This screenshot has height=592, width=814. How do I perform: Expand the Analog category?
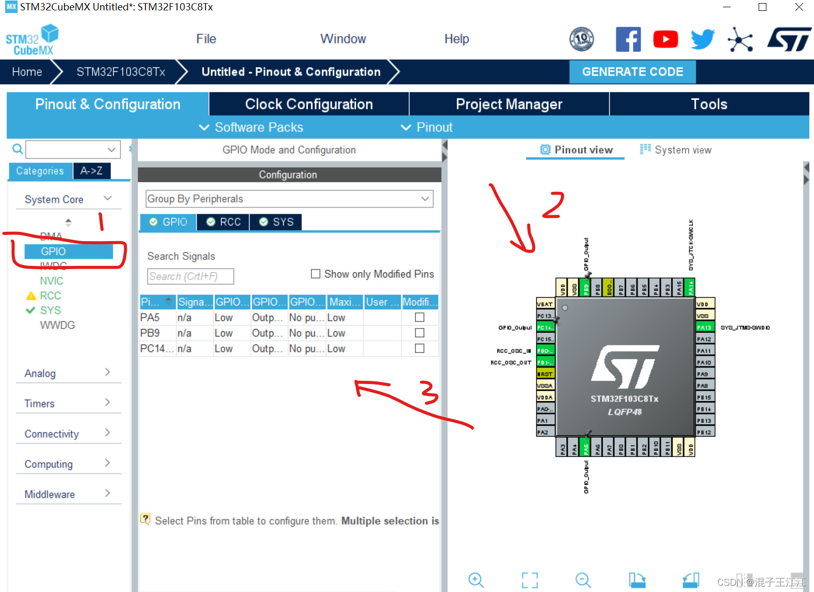(x=108, y=372)
